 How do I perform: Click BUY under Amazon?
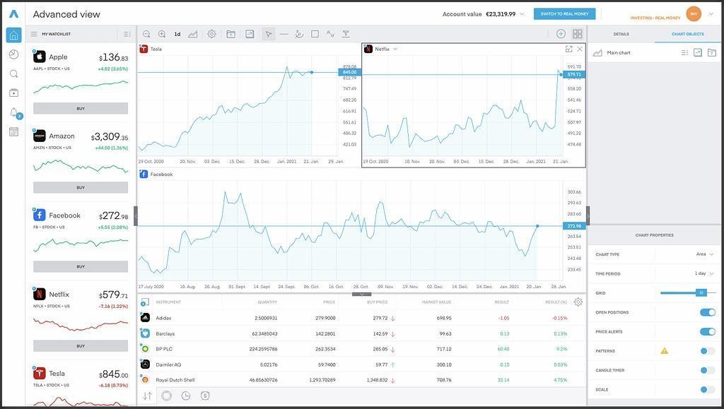[x=81, y=188]
